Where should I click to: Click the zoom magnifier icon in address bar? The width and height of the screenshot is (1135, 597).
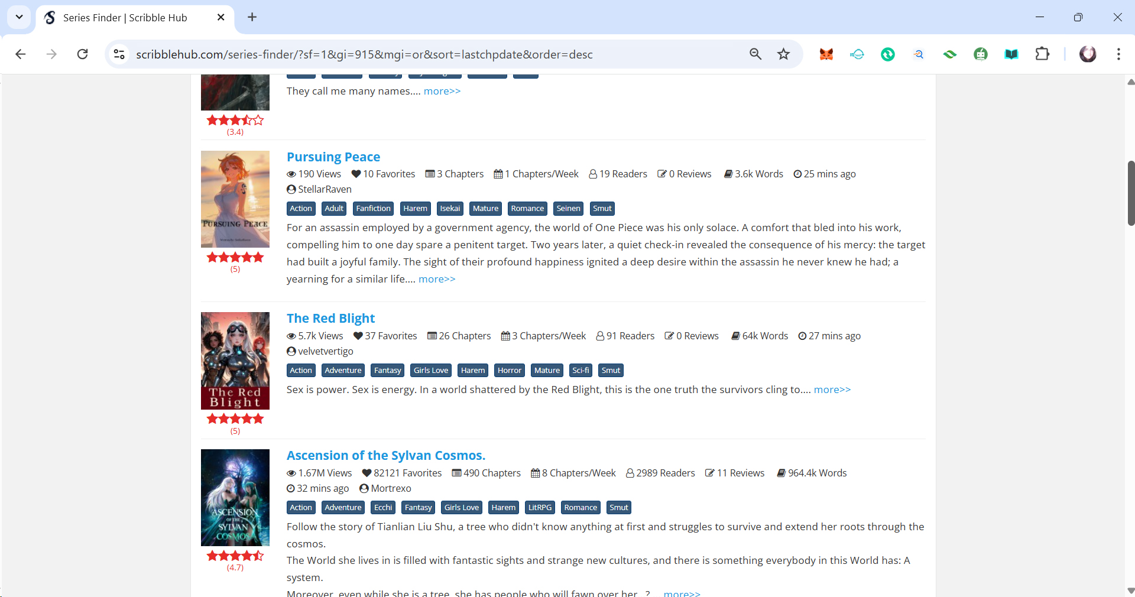coord(755,54)
